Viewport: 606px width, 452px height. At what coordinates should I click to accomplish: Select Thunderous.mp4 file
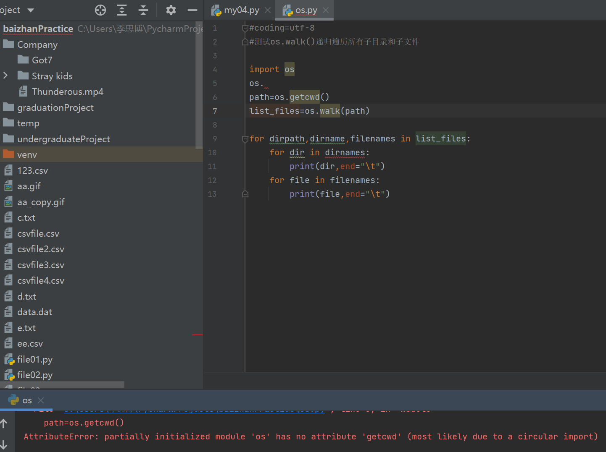(x=68, y=91)
